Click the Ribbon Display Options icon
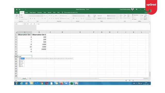This screenshot has width=165, height=93. pyautogui.click(x=136, y=9)
